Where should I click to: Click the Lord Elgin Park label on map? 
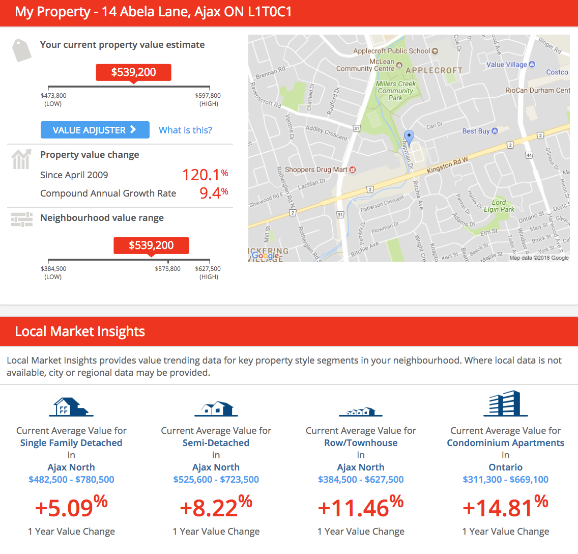[x=499, y=206]
